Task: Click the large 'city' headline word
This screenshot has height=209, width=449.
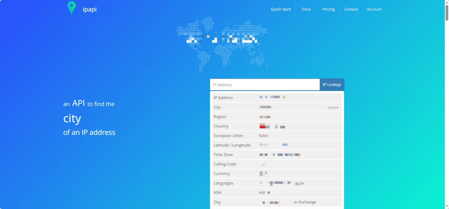Action: (72, 118)
